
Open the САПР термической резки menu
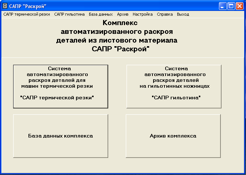click(x=27, y=14)
